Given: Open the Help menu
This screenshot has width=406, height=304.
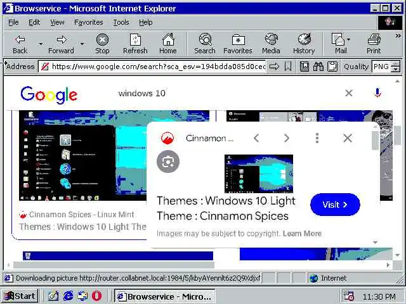Looking at the screenshot, I should pos(145,23).
